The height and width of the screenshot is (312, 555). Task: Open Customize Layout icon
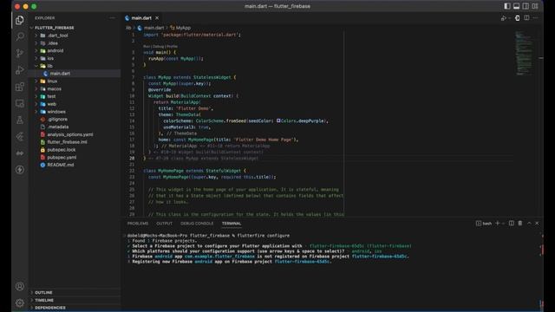(x=535, y=6)
